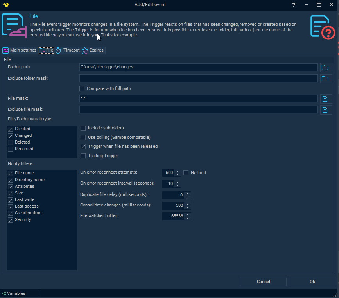Decrease the Duplicate file delay value
339x298 pixels.
pos(188,196)
